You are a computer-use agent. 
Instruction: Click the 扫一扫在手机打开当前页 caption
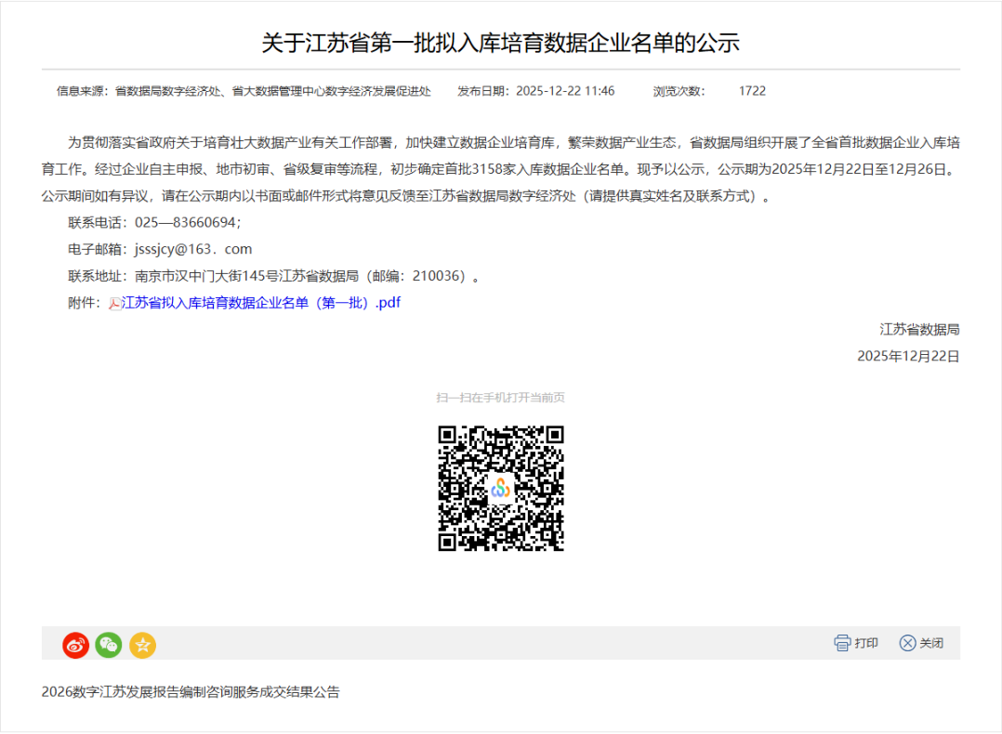pyautogui.click(x=501, y=398)
